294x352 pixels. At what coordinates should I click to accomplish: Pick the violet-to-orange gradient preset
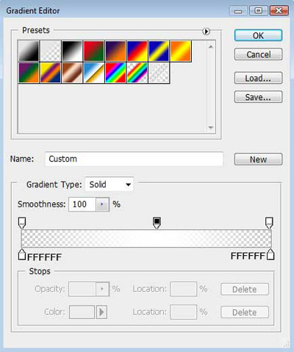point(115,51)
